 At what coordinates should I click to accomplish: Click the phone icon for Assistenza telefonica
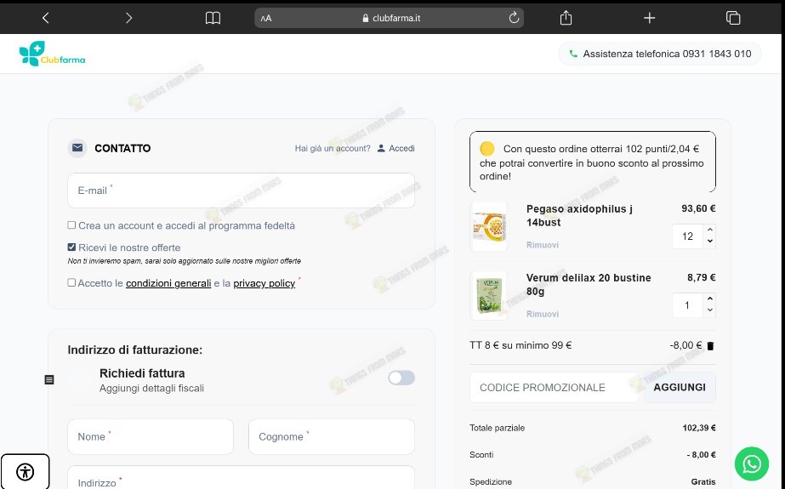pos(573,54)
